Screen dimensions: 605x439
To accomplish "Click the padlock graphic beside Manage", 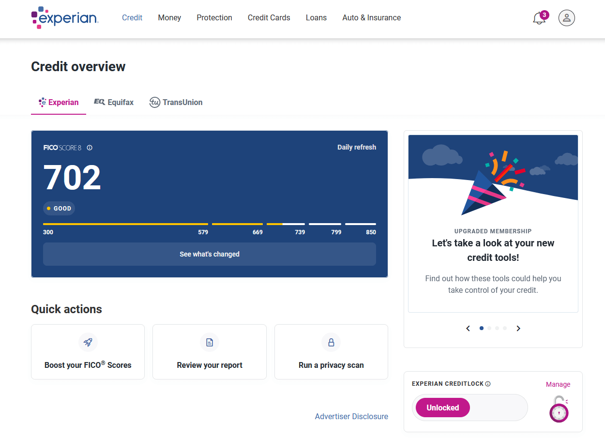I will coord(559,408).
